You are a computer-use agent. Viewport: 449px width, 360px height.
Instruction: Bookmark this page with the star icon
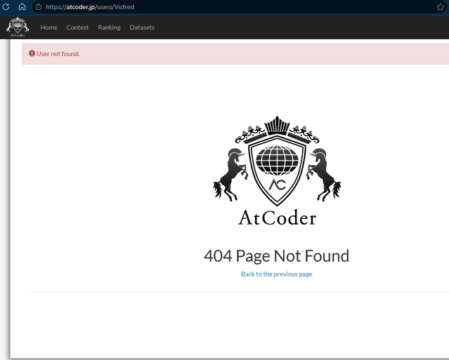441,7
